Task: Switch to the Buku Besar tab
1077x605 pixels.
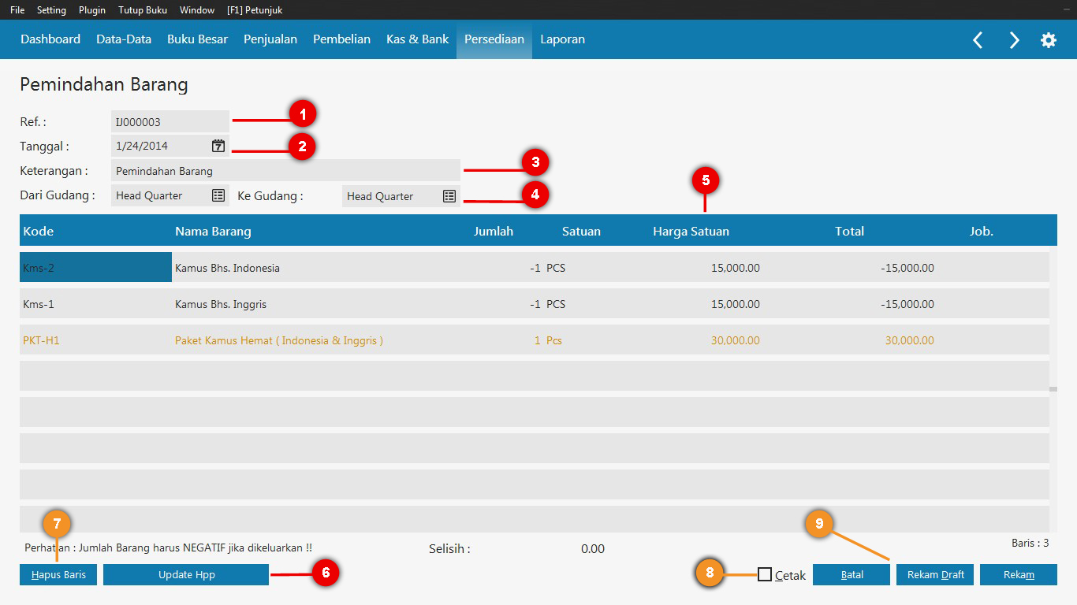Action: pyautogui.click(x=197, y=39)
